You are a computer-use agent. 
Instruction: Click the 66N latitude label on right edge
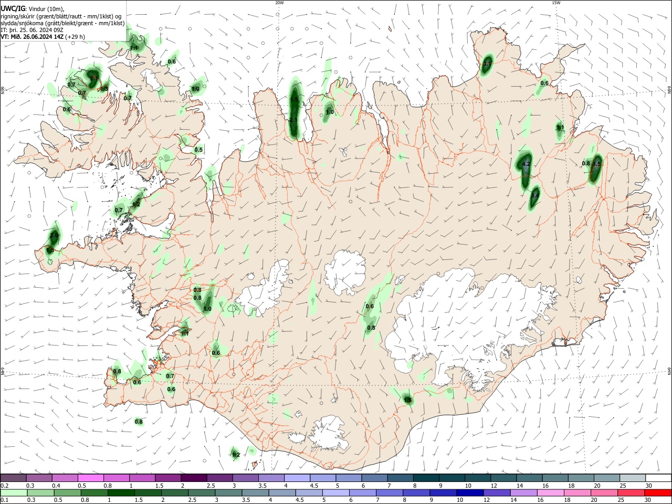tap(669, 91)
